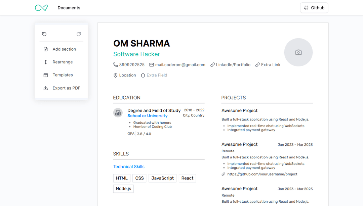The image size is (363, 206).
Task: Click the Github button
Action: tap(314, 8)
